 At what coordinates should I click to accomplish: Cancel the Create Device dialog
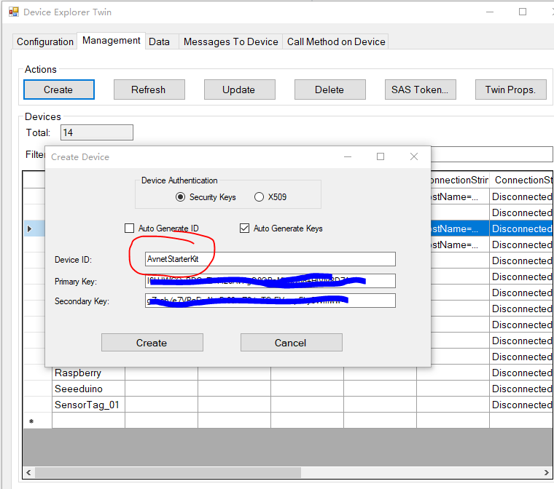pyautogui.click(x=291, y=343)
